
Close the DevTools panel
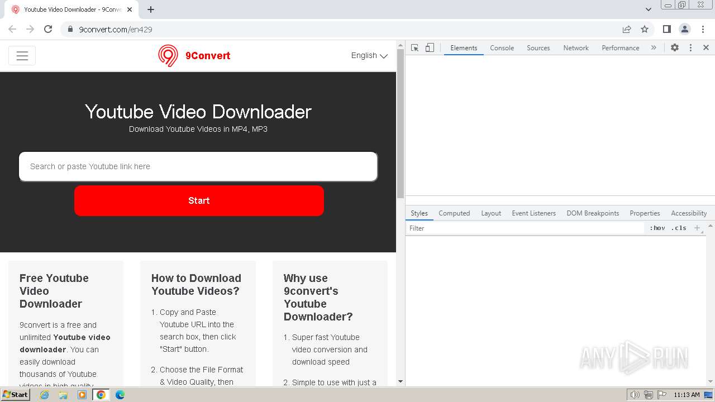click(x=706, y=48)
